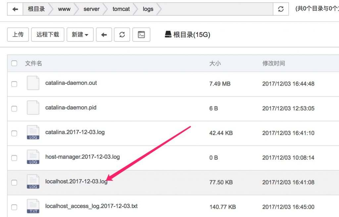339x217 pixels.
Task: Select the checkbox for host-manager.2017-12-03.log
Action: coord(14,158)
